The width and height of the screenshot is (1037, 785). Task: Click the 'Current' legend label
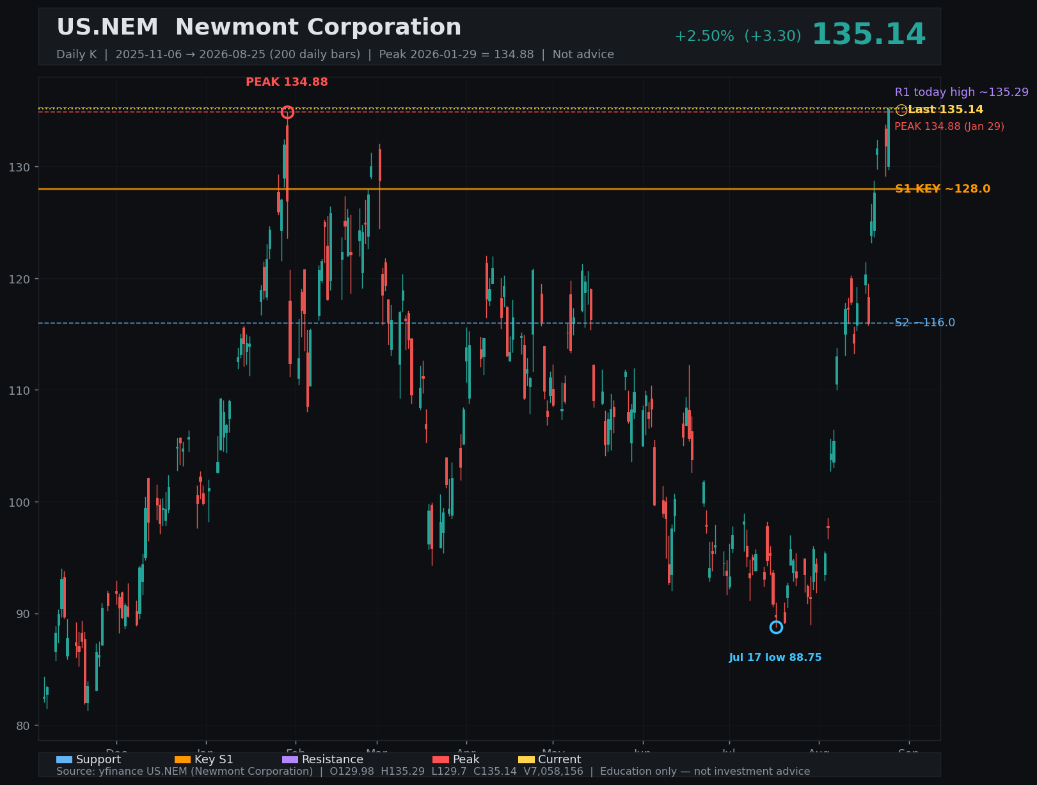560,759
